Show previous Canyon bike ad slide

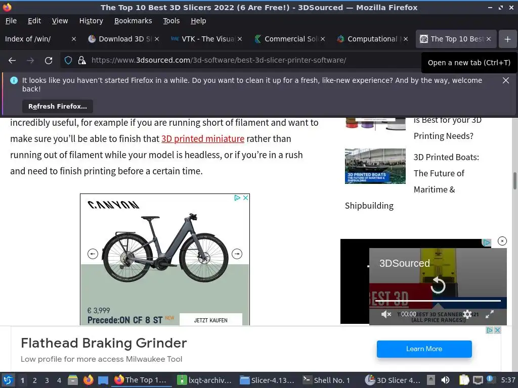[x=93, y=254]
